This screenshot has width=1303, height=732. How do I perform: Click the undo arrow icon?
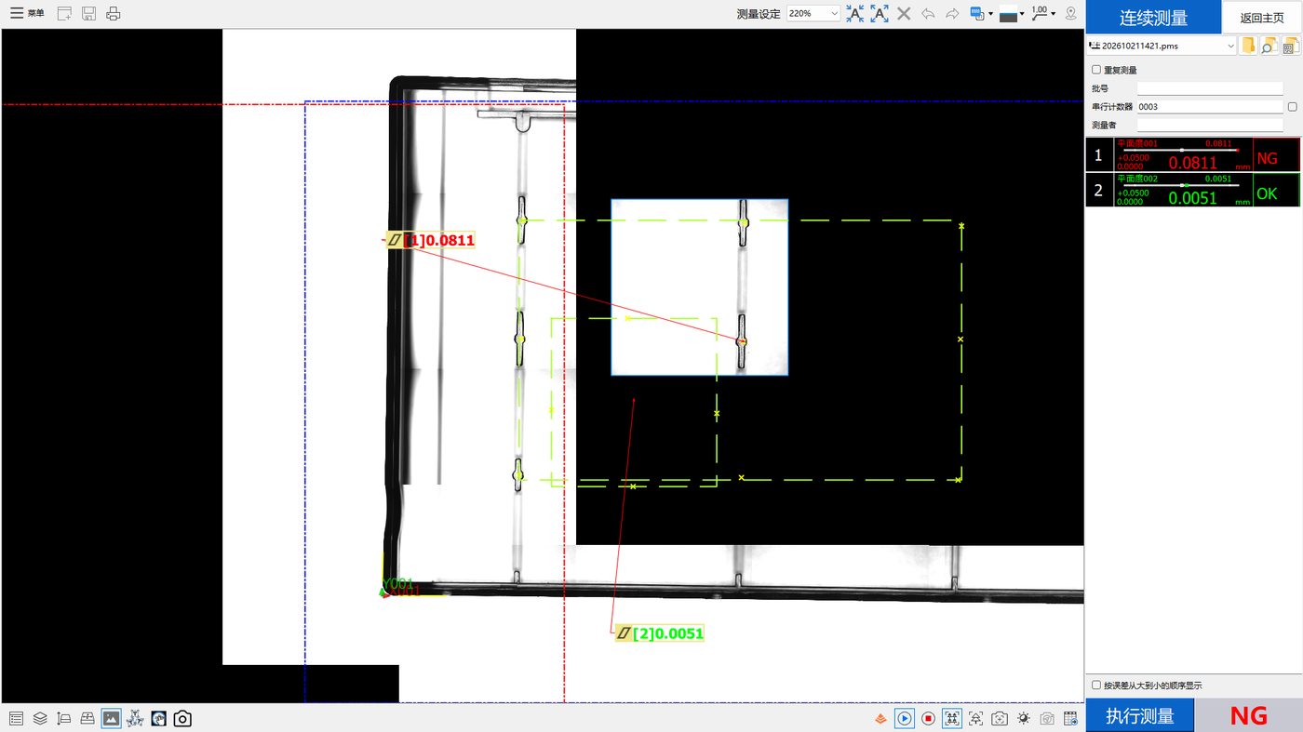928,14
